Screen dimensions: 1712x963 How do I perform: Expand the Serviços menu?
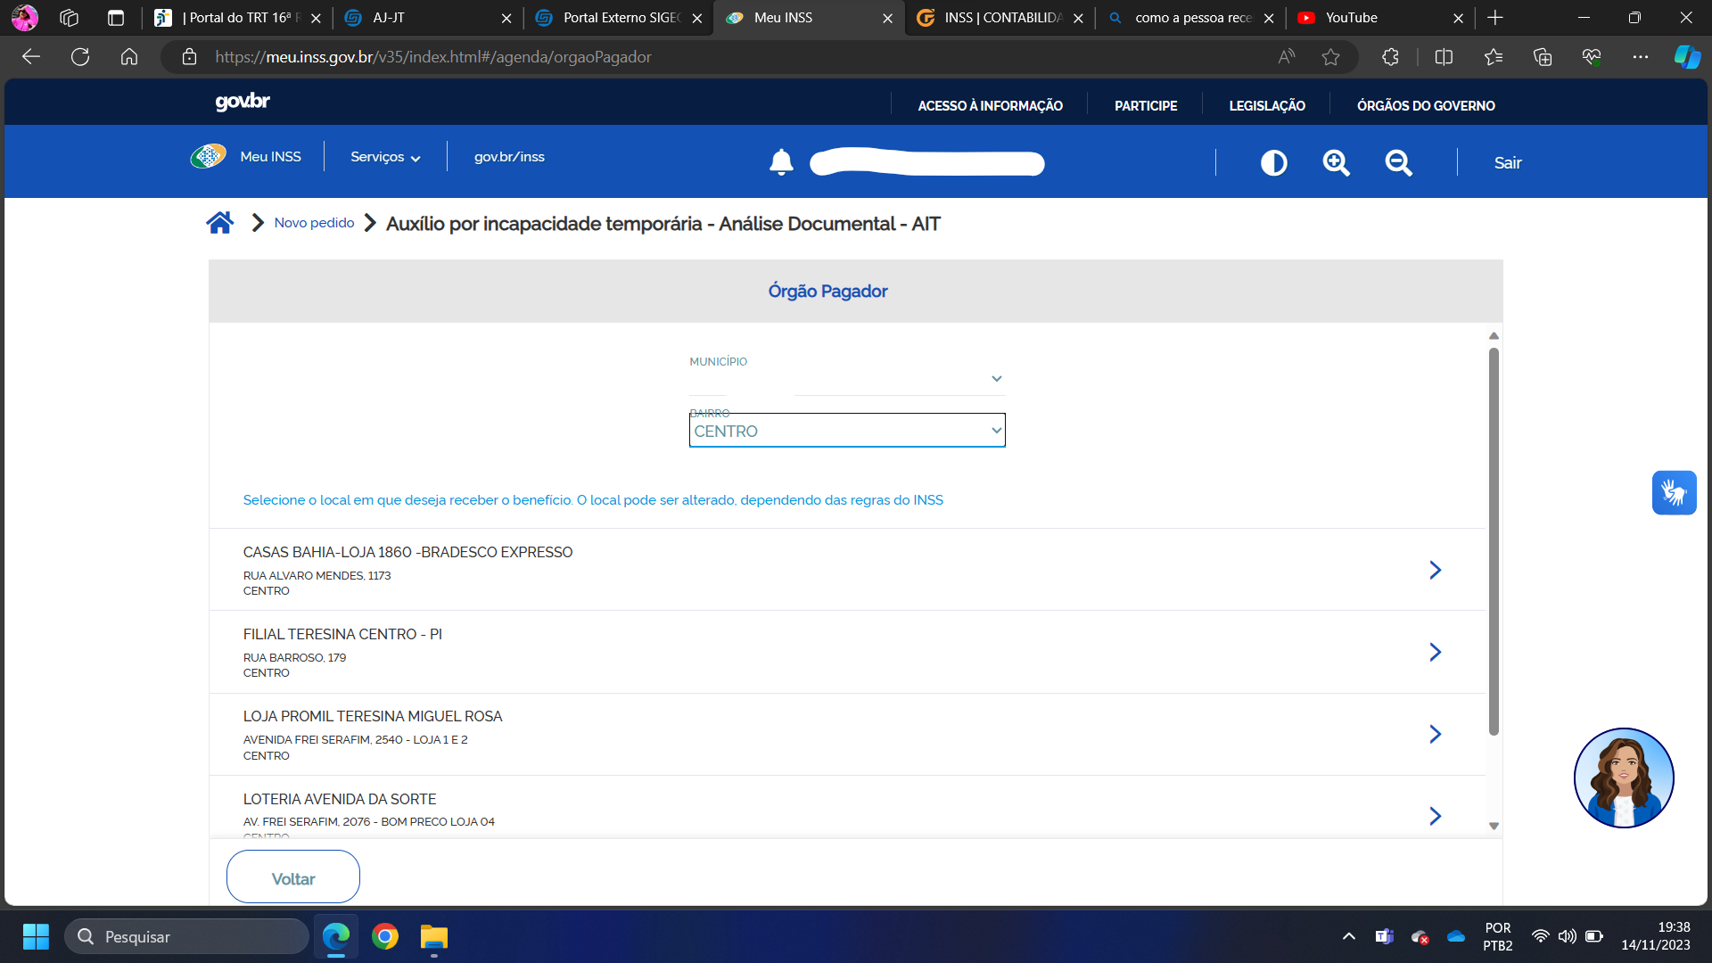tap(385, 157)
